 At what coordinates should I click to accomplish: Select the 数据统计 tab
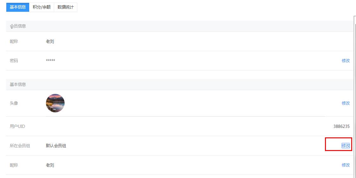tap(65, 7)
